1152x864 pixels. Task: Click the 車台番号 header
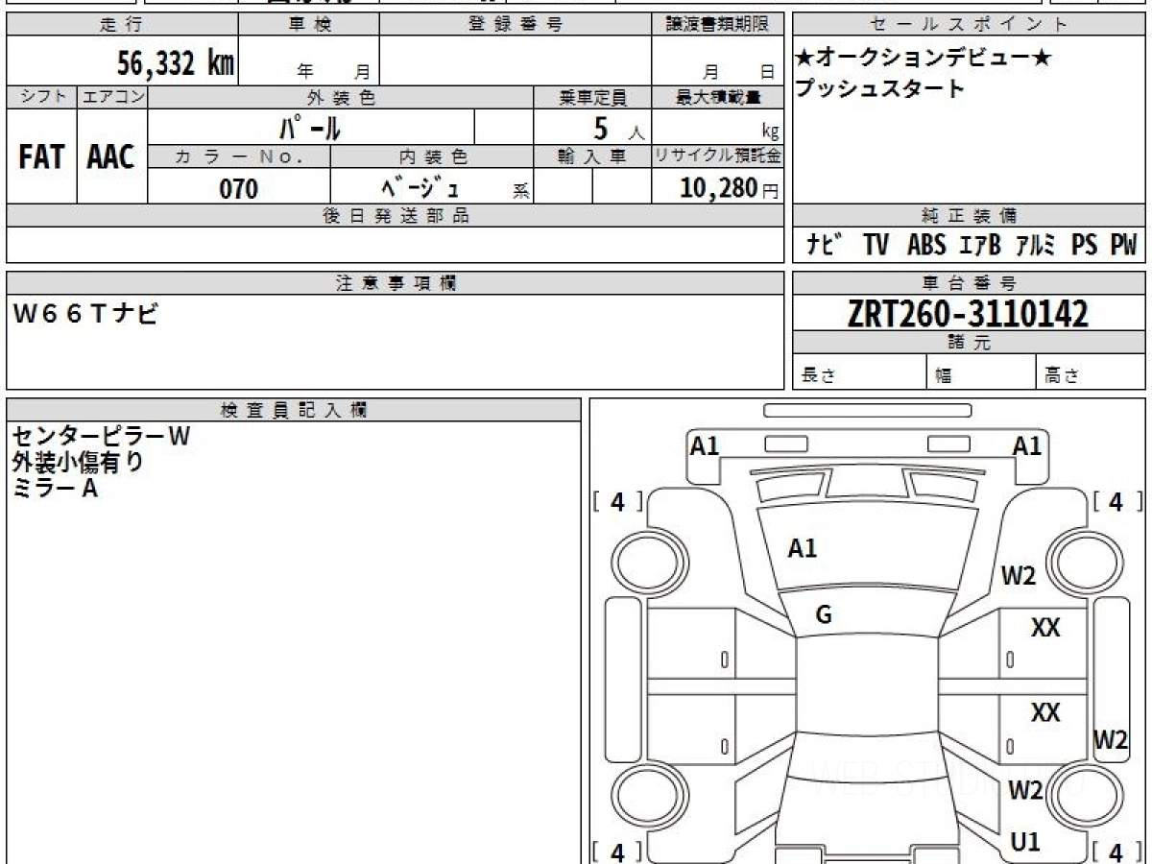(x=969, y=283)
